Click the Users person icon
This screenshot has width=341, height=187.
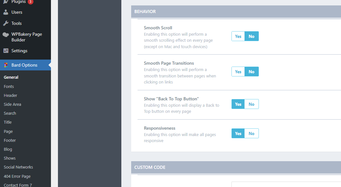click(6, 12)
